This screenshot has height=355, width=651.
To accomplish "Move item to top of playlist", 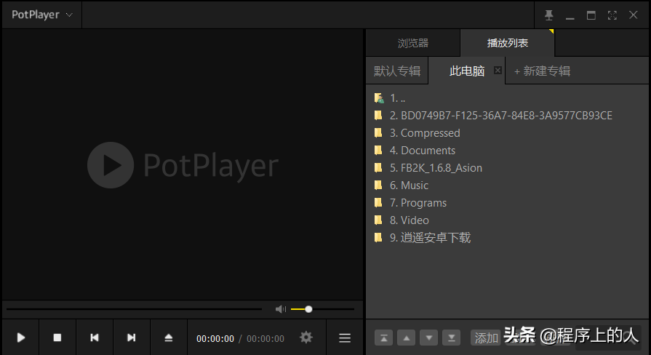I will pyautogui.click(x=383, y=338).
